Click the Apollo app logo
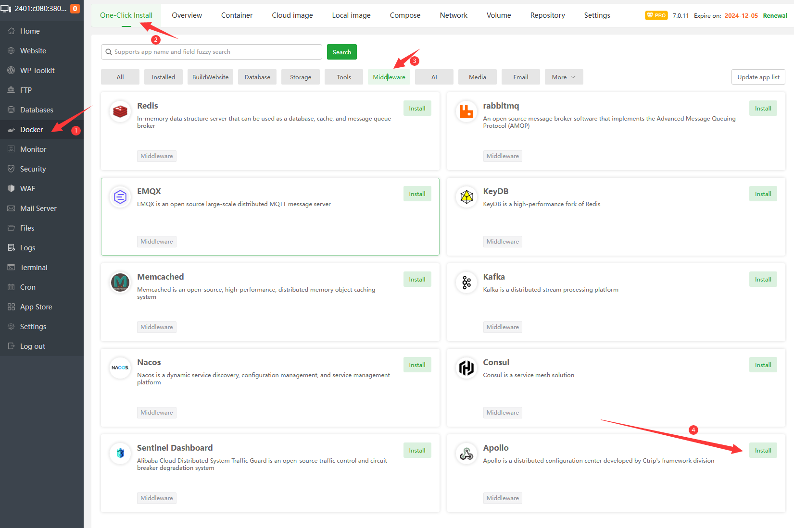Screen dimensions: 794x528 coord(466,454)
